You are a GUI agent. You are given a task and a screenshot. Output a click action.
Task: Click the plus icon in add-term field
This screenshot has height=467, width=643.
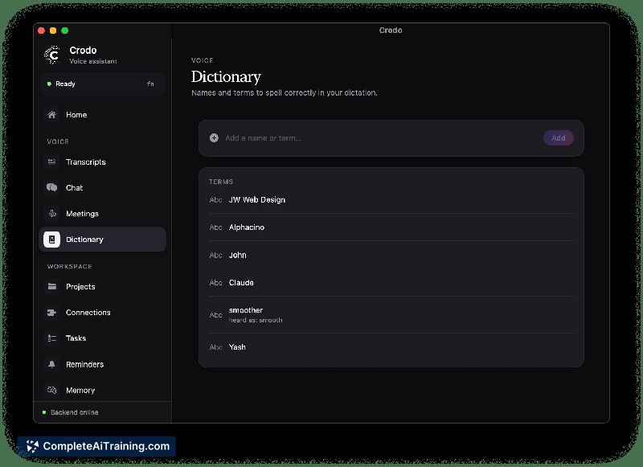[x=214, y=137]
